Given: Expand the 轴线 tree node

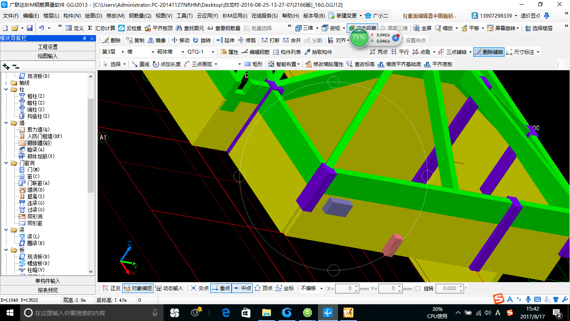Looking at the screenshot, I should 6,83.
